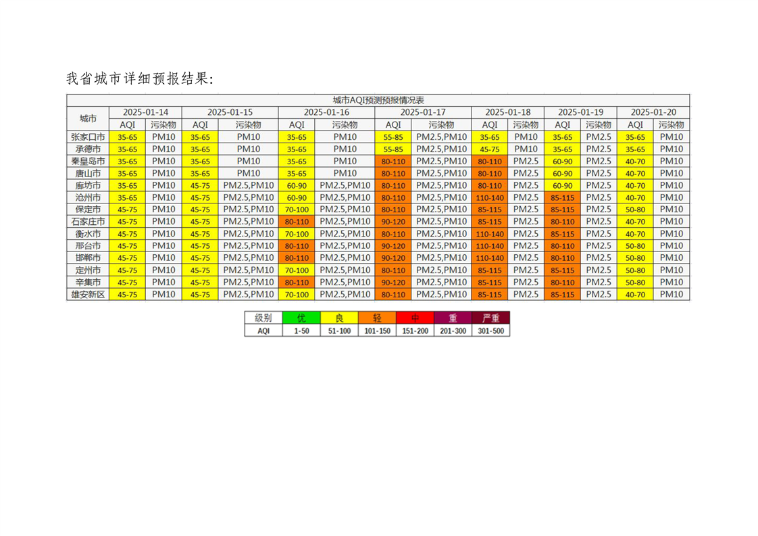This screenshot has height=536, width=758.
Task: Click the 城市 header cell
Action: click(88, 118)
